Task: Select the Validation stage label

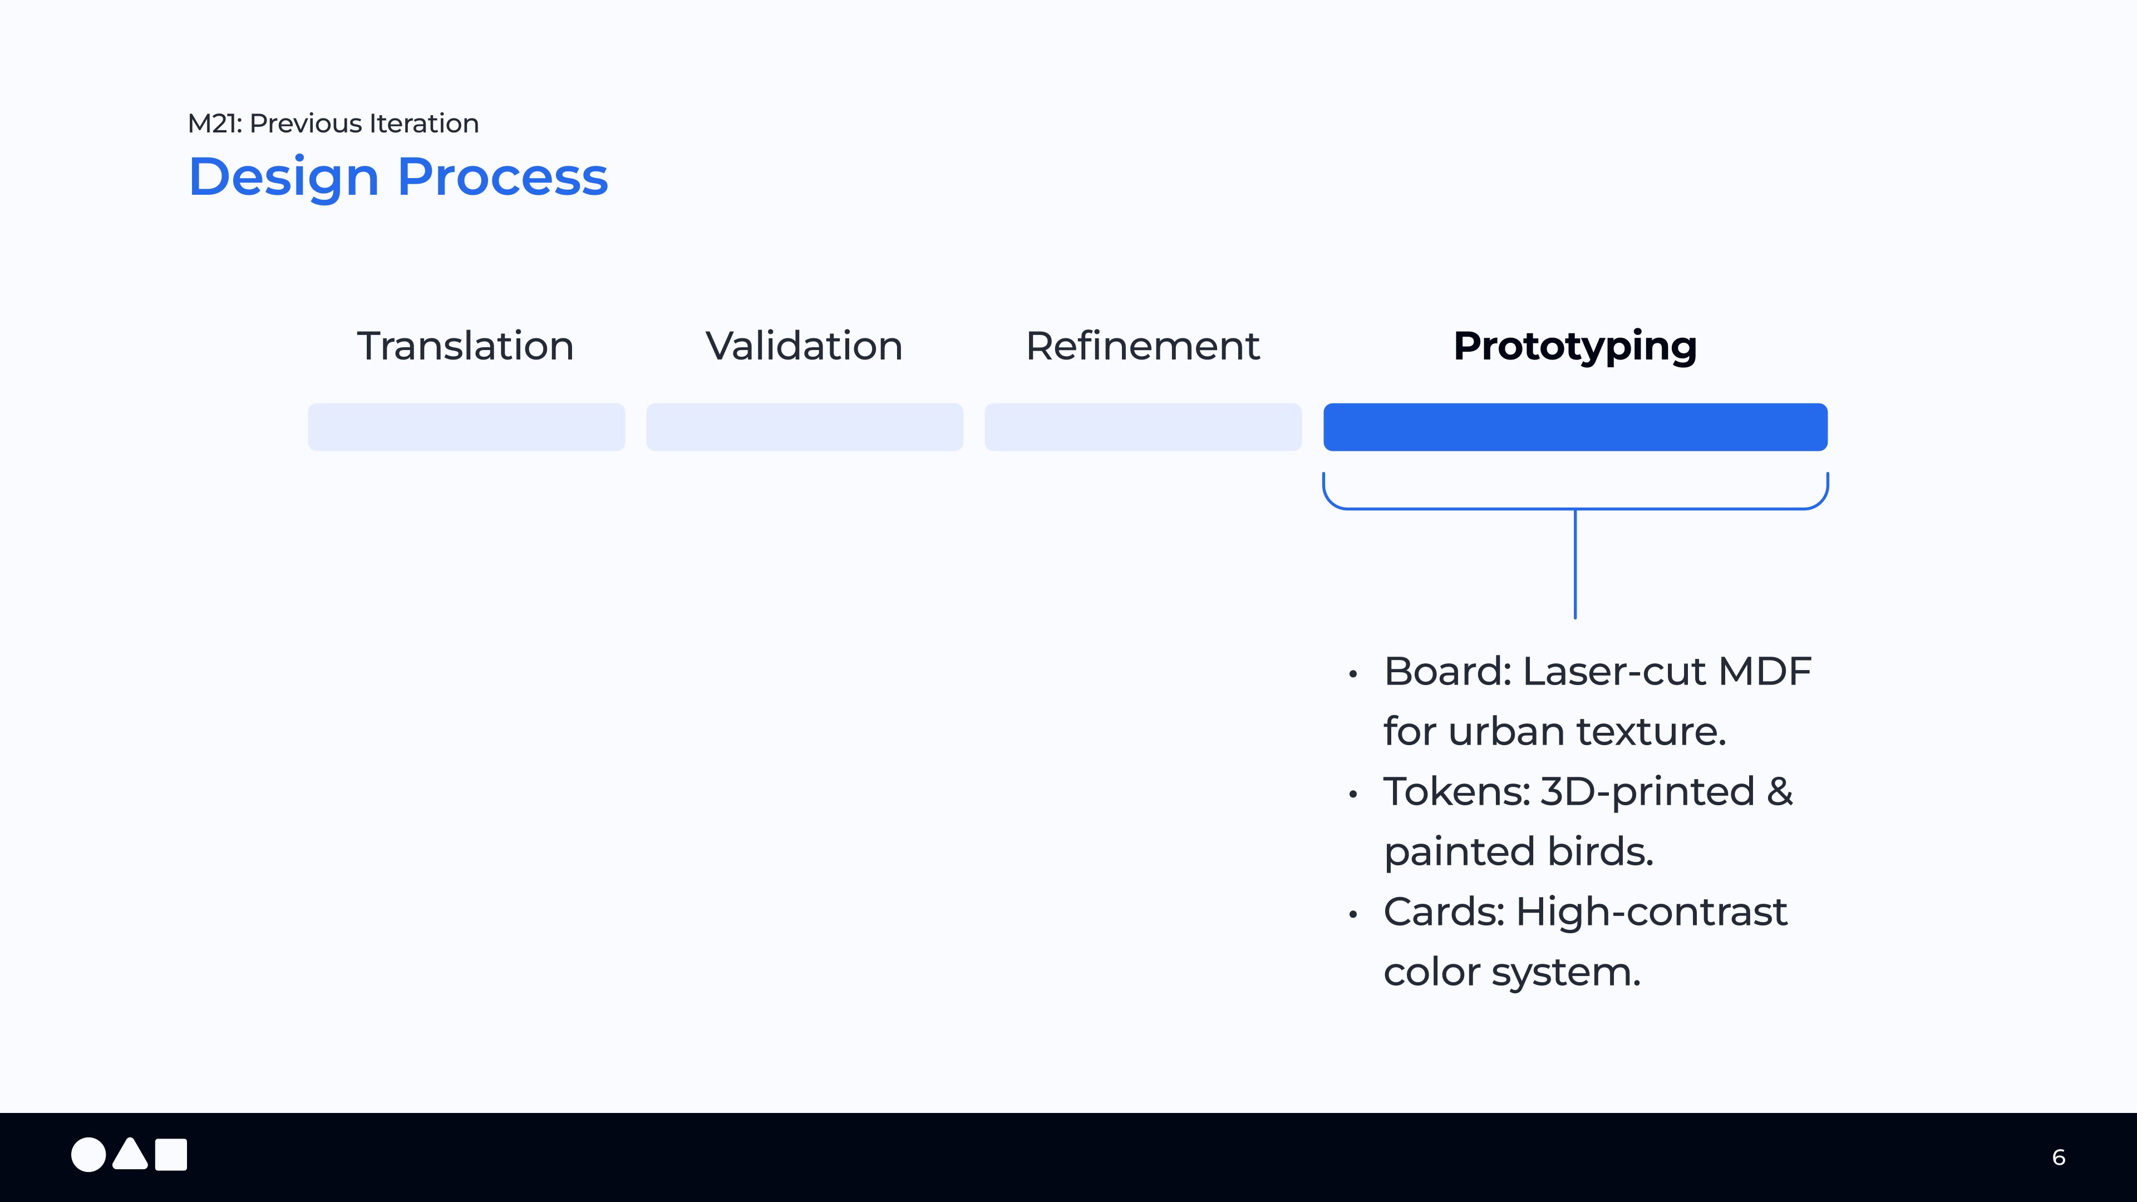Action: pos(804,346)
